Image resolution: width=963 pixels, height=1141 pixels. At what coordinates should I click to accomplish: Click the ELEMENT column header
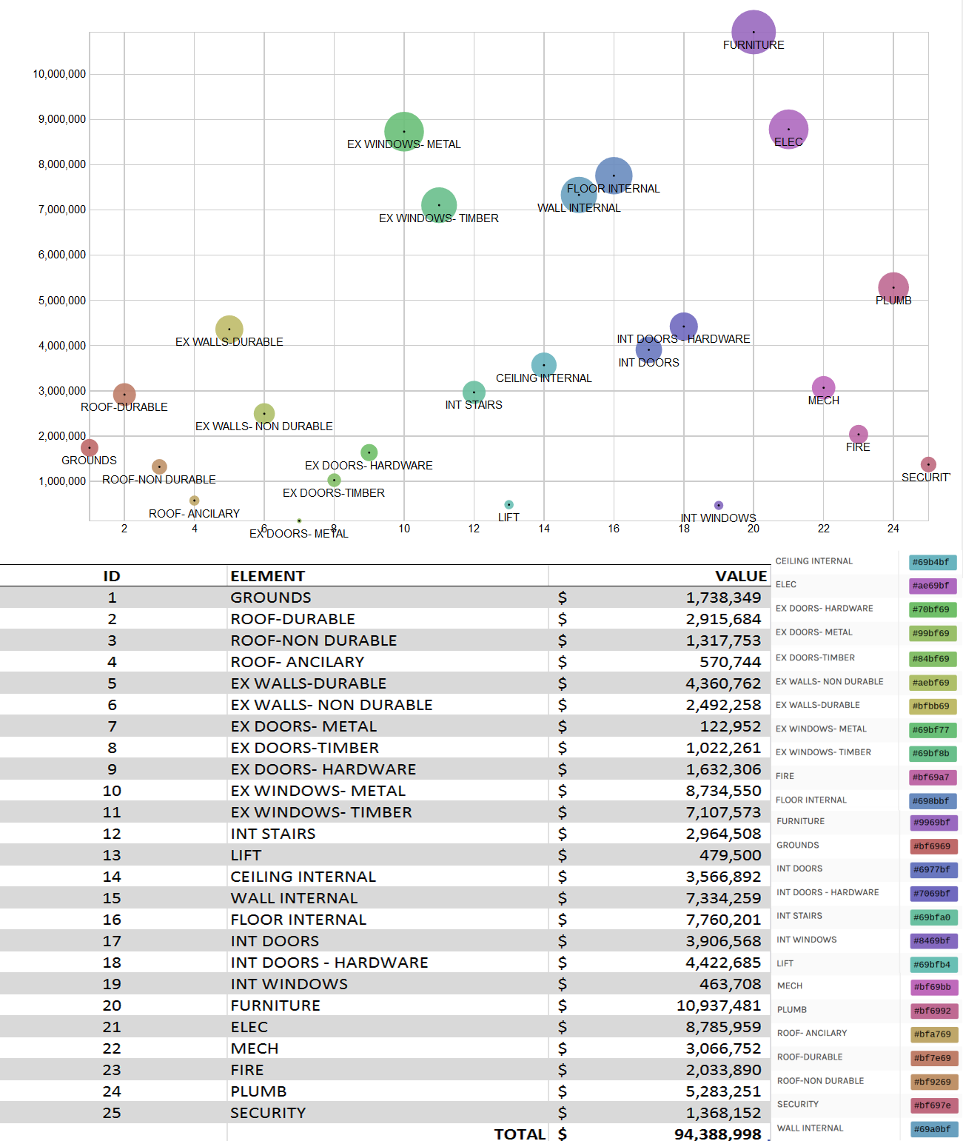[x=267, y=576]
